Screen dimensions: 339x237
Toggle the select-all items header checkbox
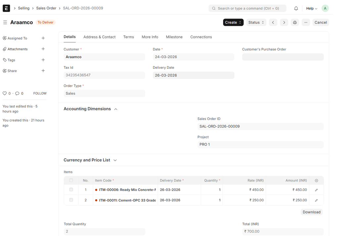pos(71,181)
